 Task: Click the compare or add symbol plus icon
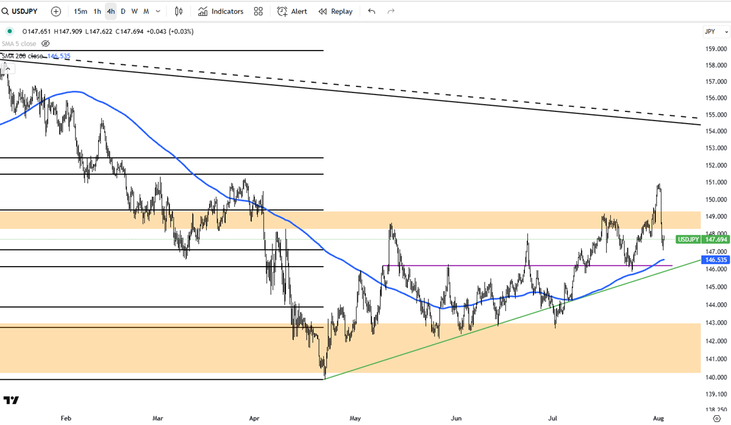[56, 11]
